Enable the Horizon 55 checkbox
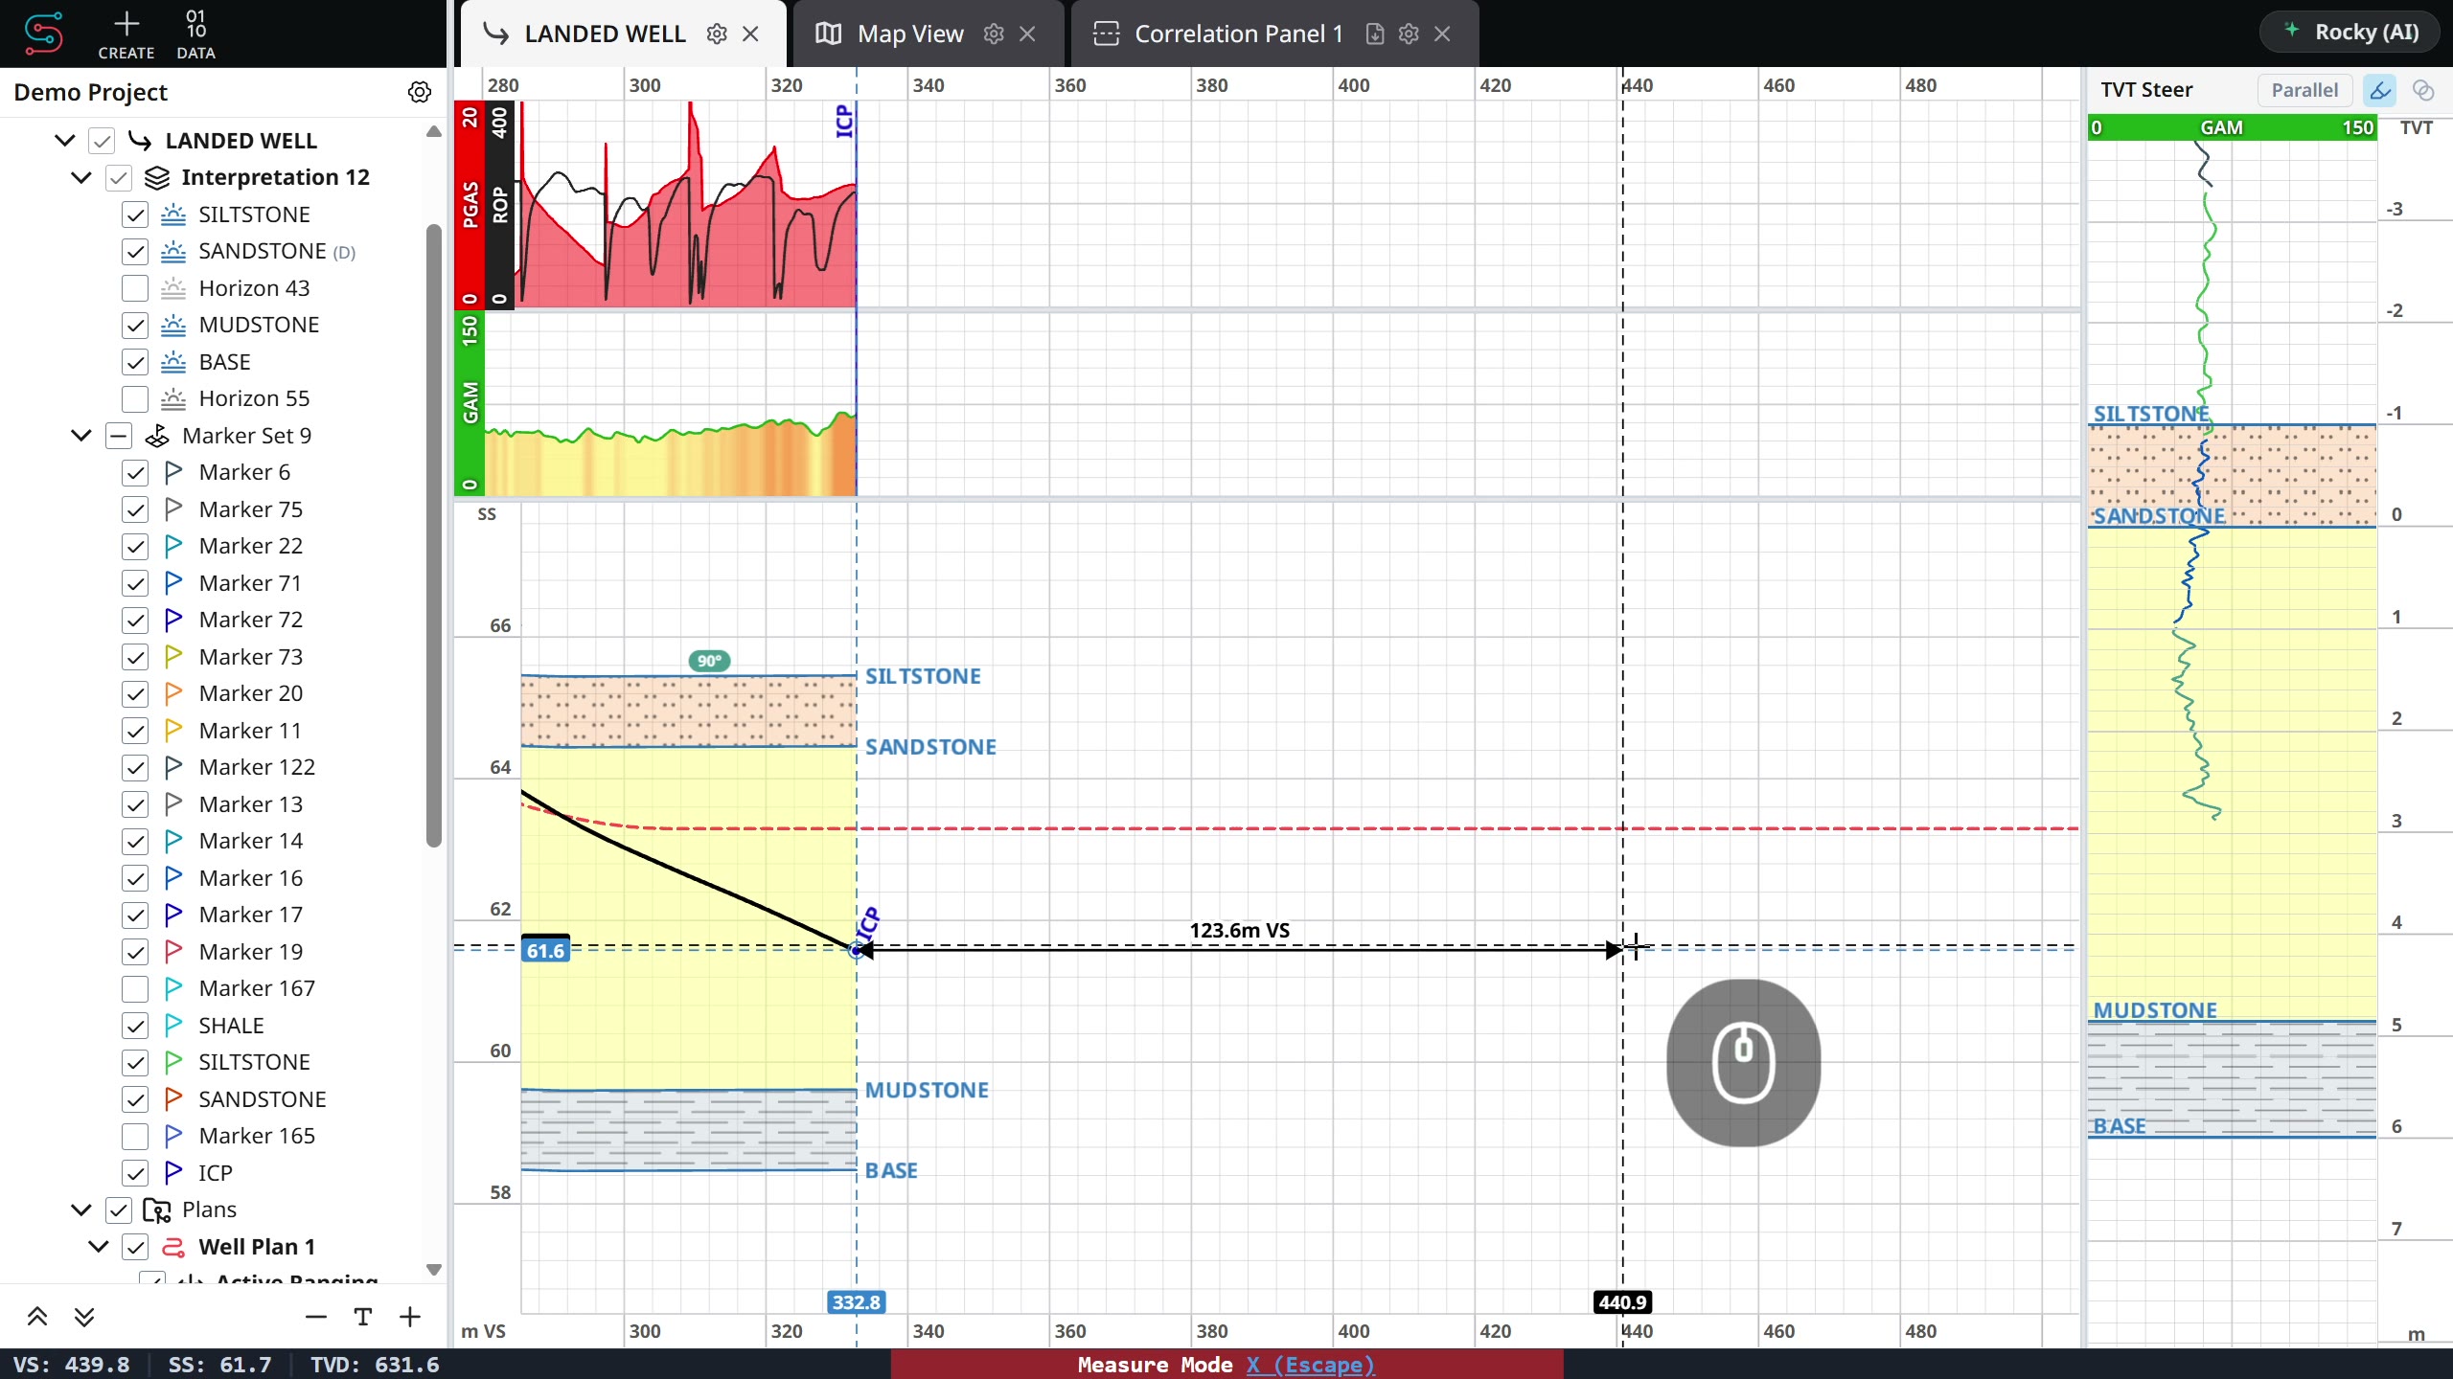The width and height of the screenshot is (2453, 1379). 135,398
